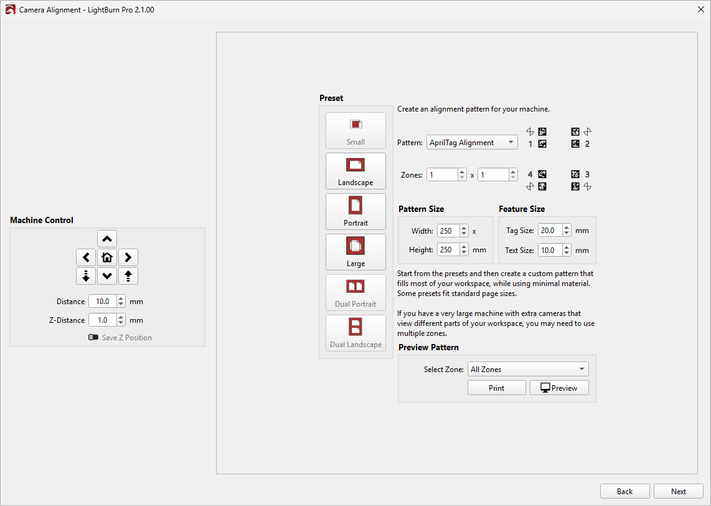Proceed with the Next button
Screen dimensions: 711x506
tap(678, 491)
